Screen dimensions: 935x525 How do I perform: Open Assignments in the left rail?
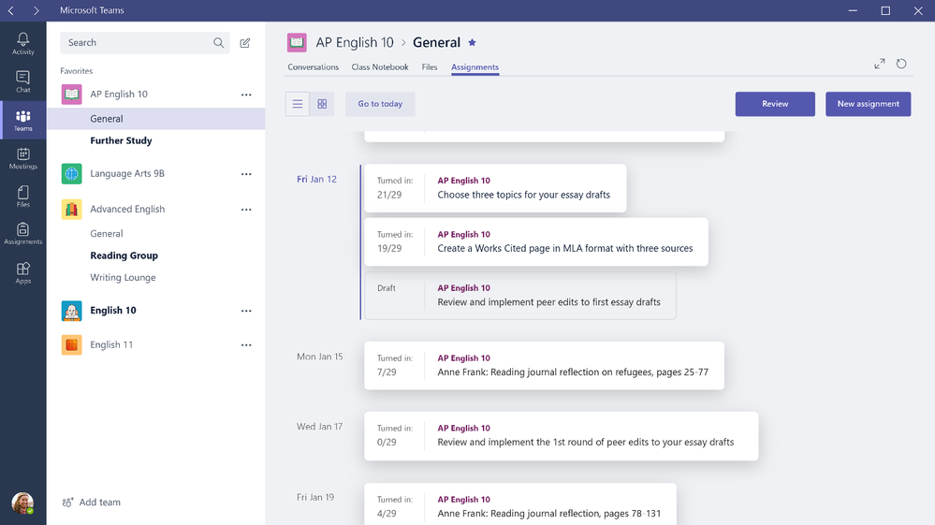point(22,234)
